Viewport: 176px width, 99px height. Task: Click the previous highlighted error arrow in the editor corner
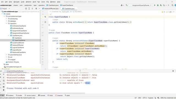[174, 12]
